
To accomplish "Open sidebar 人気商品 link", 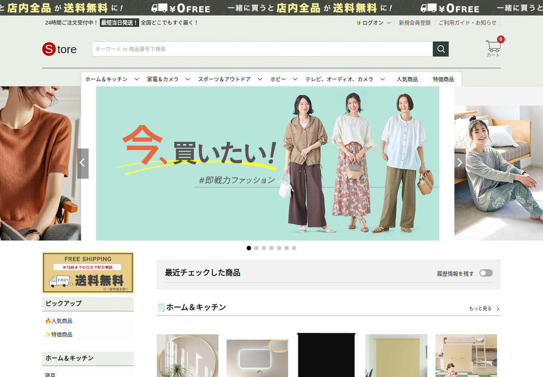I will pyautogui.click(x=59, y=321).
